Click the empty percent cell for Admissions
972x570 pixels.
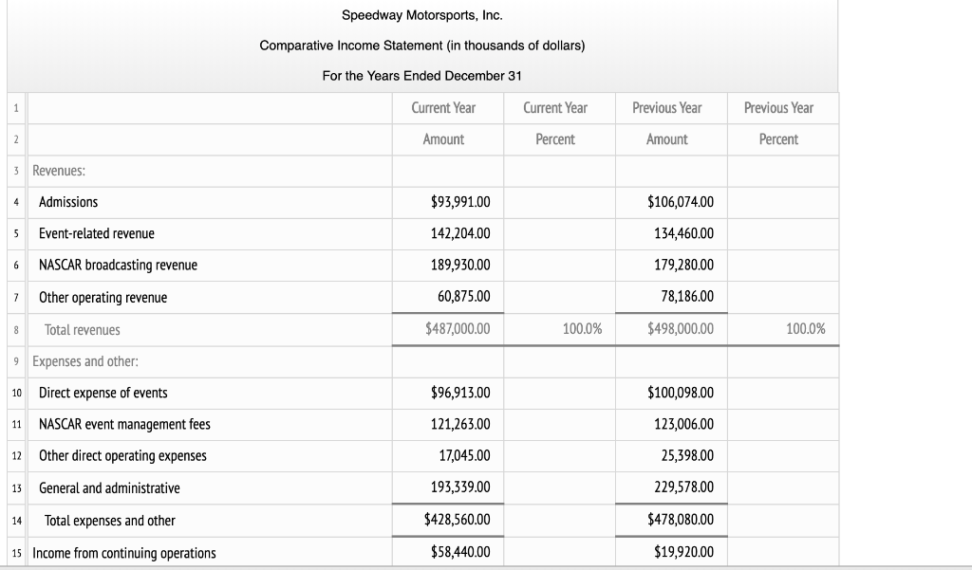pos(559,202)
